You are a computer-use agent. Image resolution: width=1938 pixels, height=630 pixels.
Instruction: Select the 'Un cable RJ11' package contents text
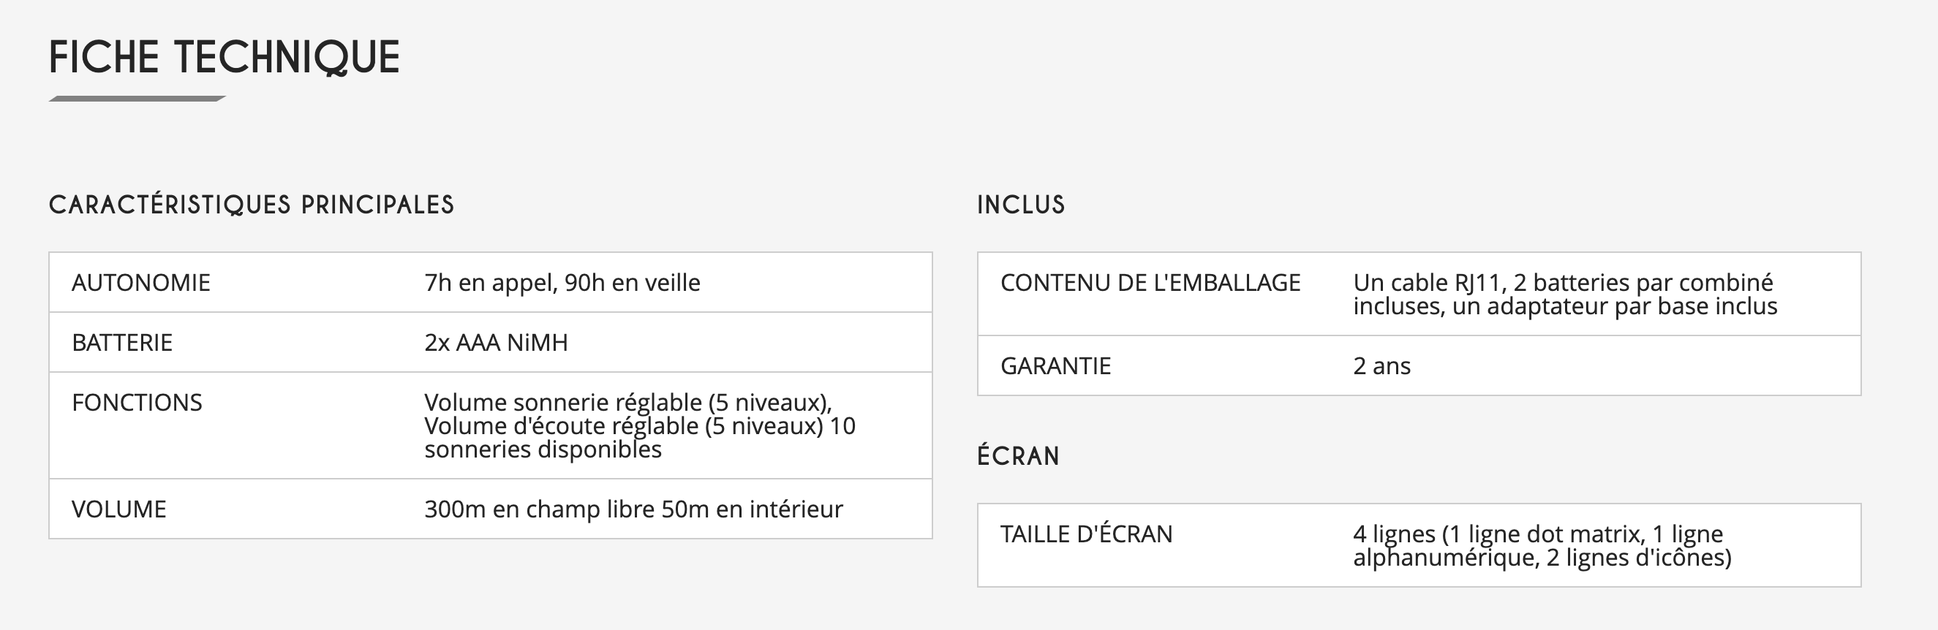[1565, 294]
